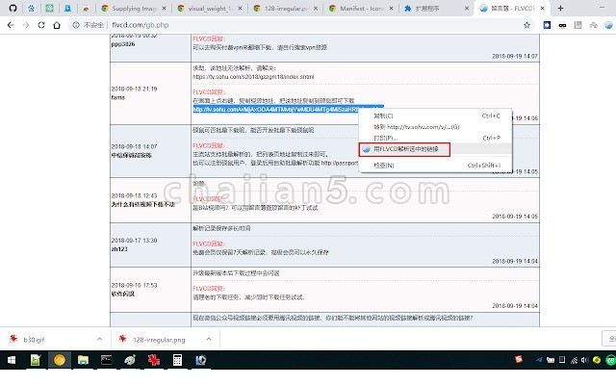This screenshot has height=385, width=616.
Task: Click the date 2018-09-18 21:19
Action: [134, 89]
